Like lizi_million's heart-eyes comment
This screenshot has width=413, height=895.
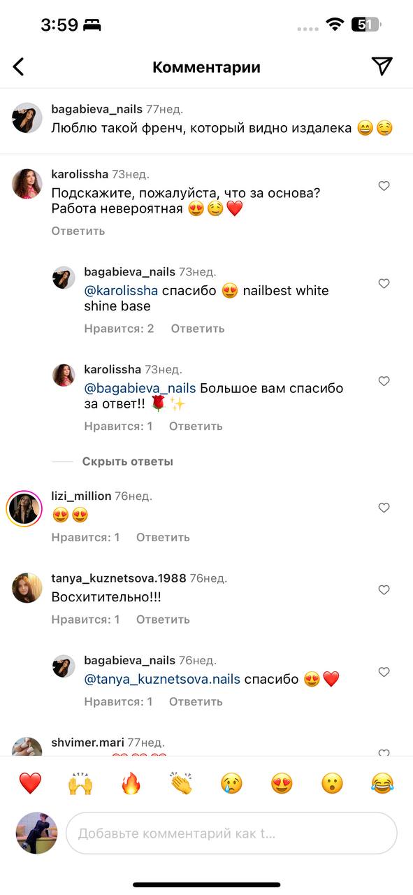(384, 508)
